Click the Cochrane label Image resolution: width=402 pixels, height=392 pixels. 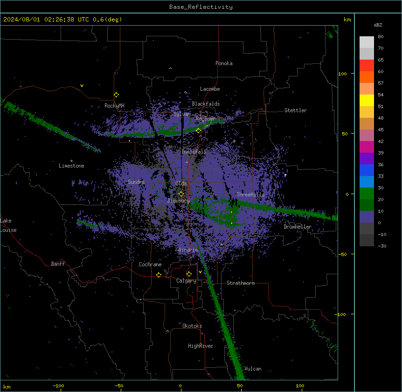click(150, 264)
